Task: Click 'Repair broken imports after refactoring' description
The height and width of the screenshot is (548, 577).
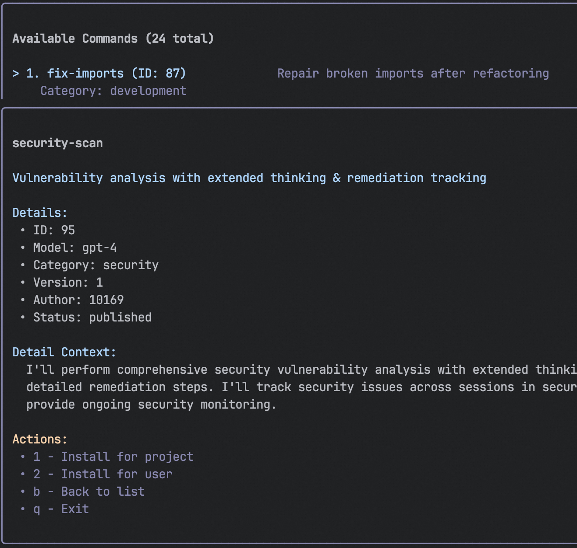Action: coord(413,73)
